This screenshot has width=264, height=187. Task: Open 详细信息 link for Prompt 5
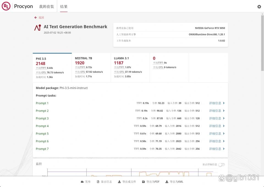point(215,133)
